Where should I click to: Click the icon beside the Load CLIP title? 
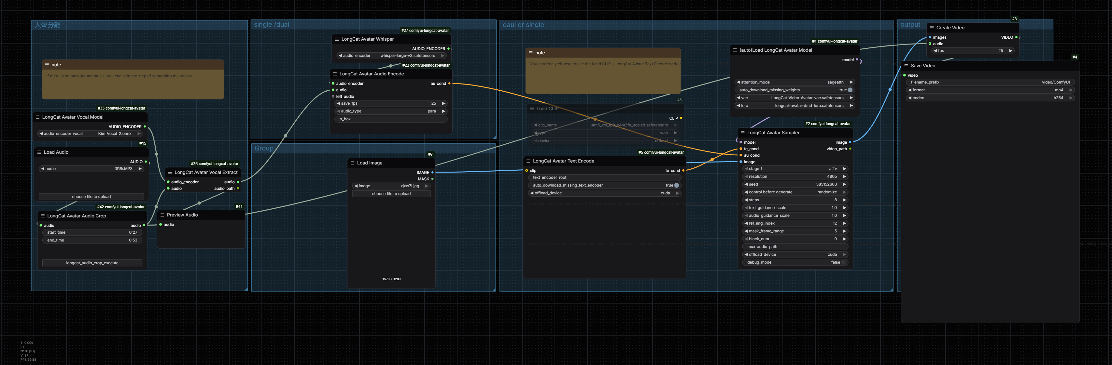[532, 109]
